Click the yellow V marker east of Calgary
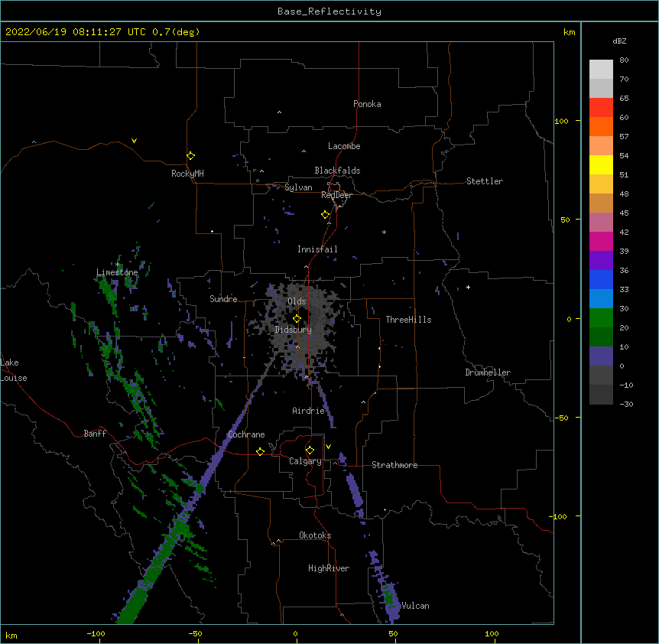Viewport: 659px width, 644px height. [x=328, y=447]
